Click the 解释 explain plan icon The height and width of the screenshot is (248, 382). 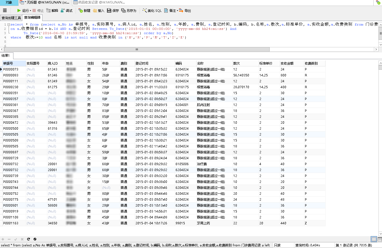click(52, 10)
